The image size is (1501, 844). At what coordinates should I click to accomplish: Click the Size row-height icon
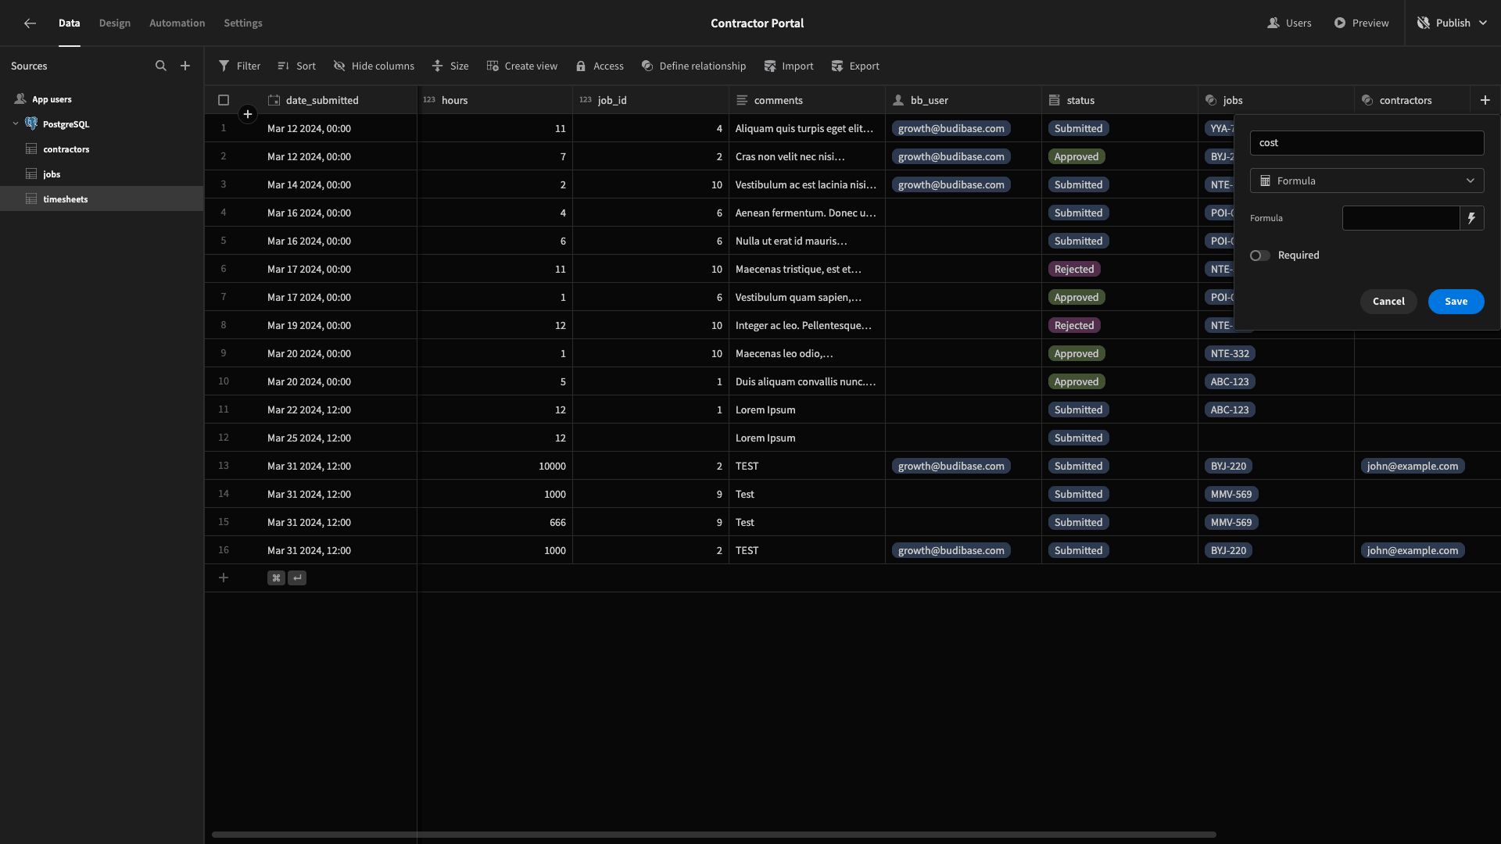[438, 66]
